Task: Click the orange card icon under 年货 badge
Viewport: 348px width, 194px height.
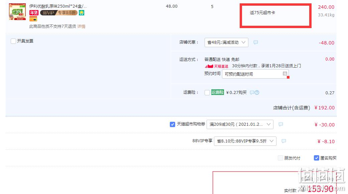Action: pyautogui.click(x=33, y=19)
